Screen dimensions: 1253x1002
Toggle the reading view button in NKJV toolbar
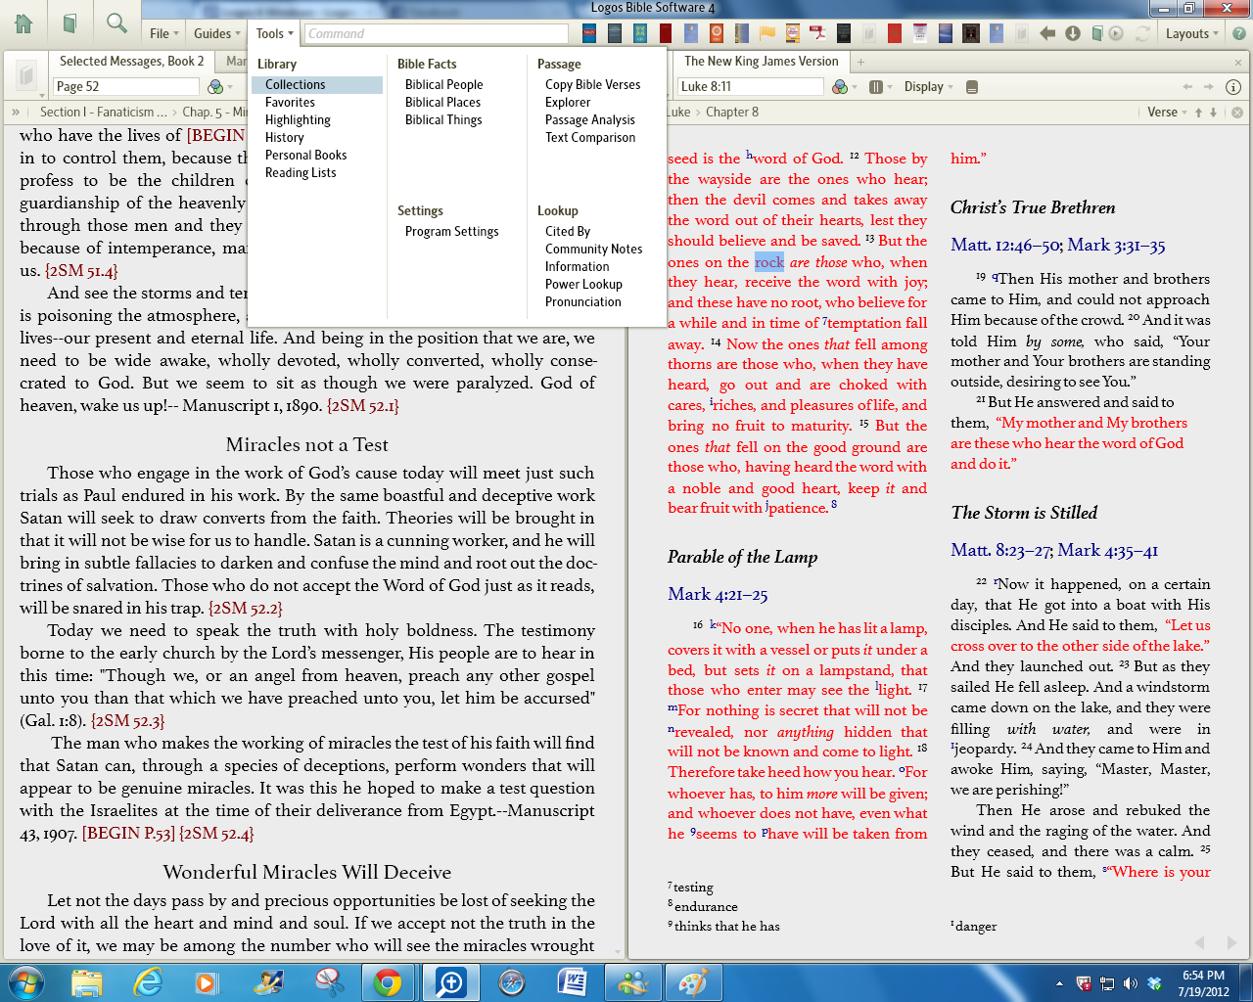[x=972, y=87]
